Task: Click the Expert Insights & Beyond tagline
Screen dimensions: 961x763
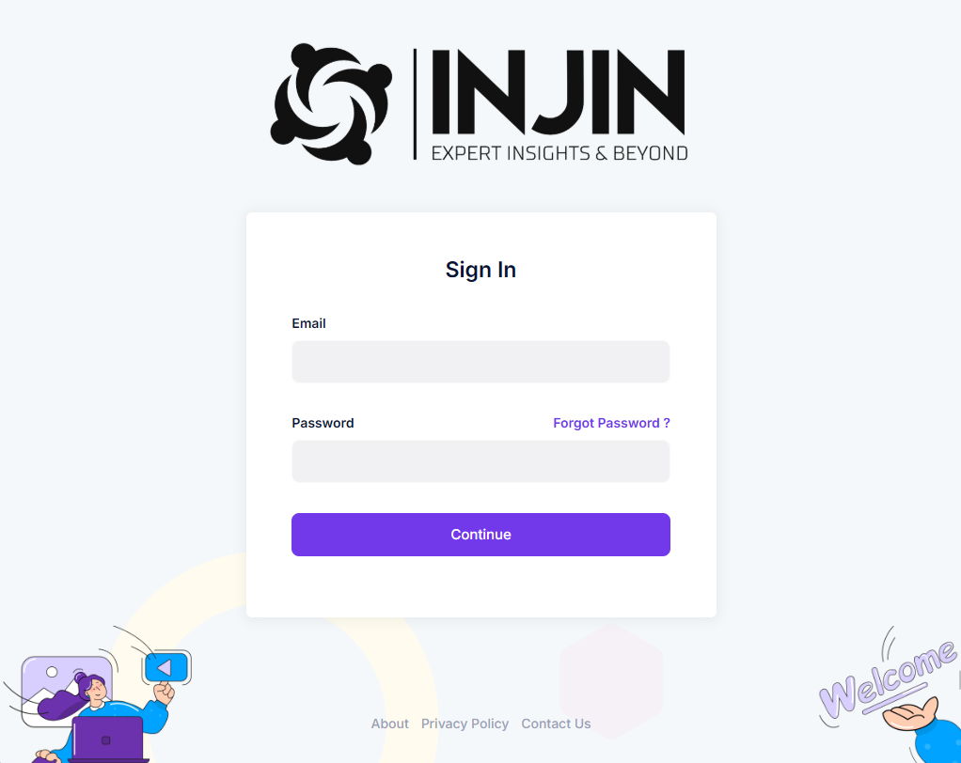Action: [x=559, y=153]
